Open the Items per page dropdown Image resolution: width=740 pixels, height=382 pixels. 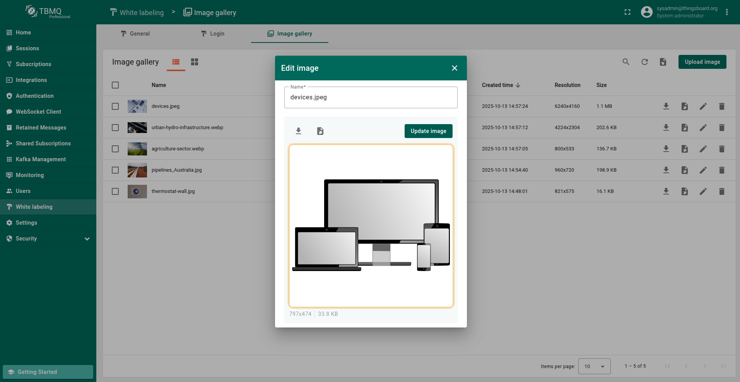(x=594, y=366)
